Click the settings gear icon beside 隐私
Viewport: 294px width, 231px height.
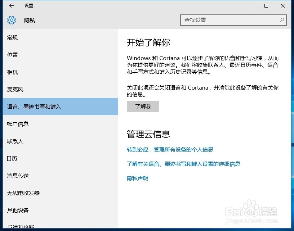pyautogui.click(x=12, y=20)
